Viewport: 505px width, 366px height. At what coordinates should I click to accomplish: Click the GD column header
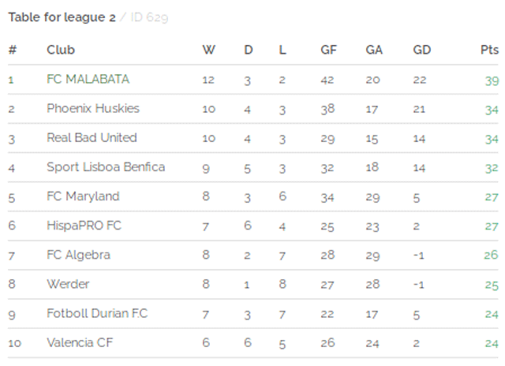tap(422, 50)
